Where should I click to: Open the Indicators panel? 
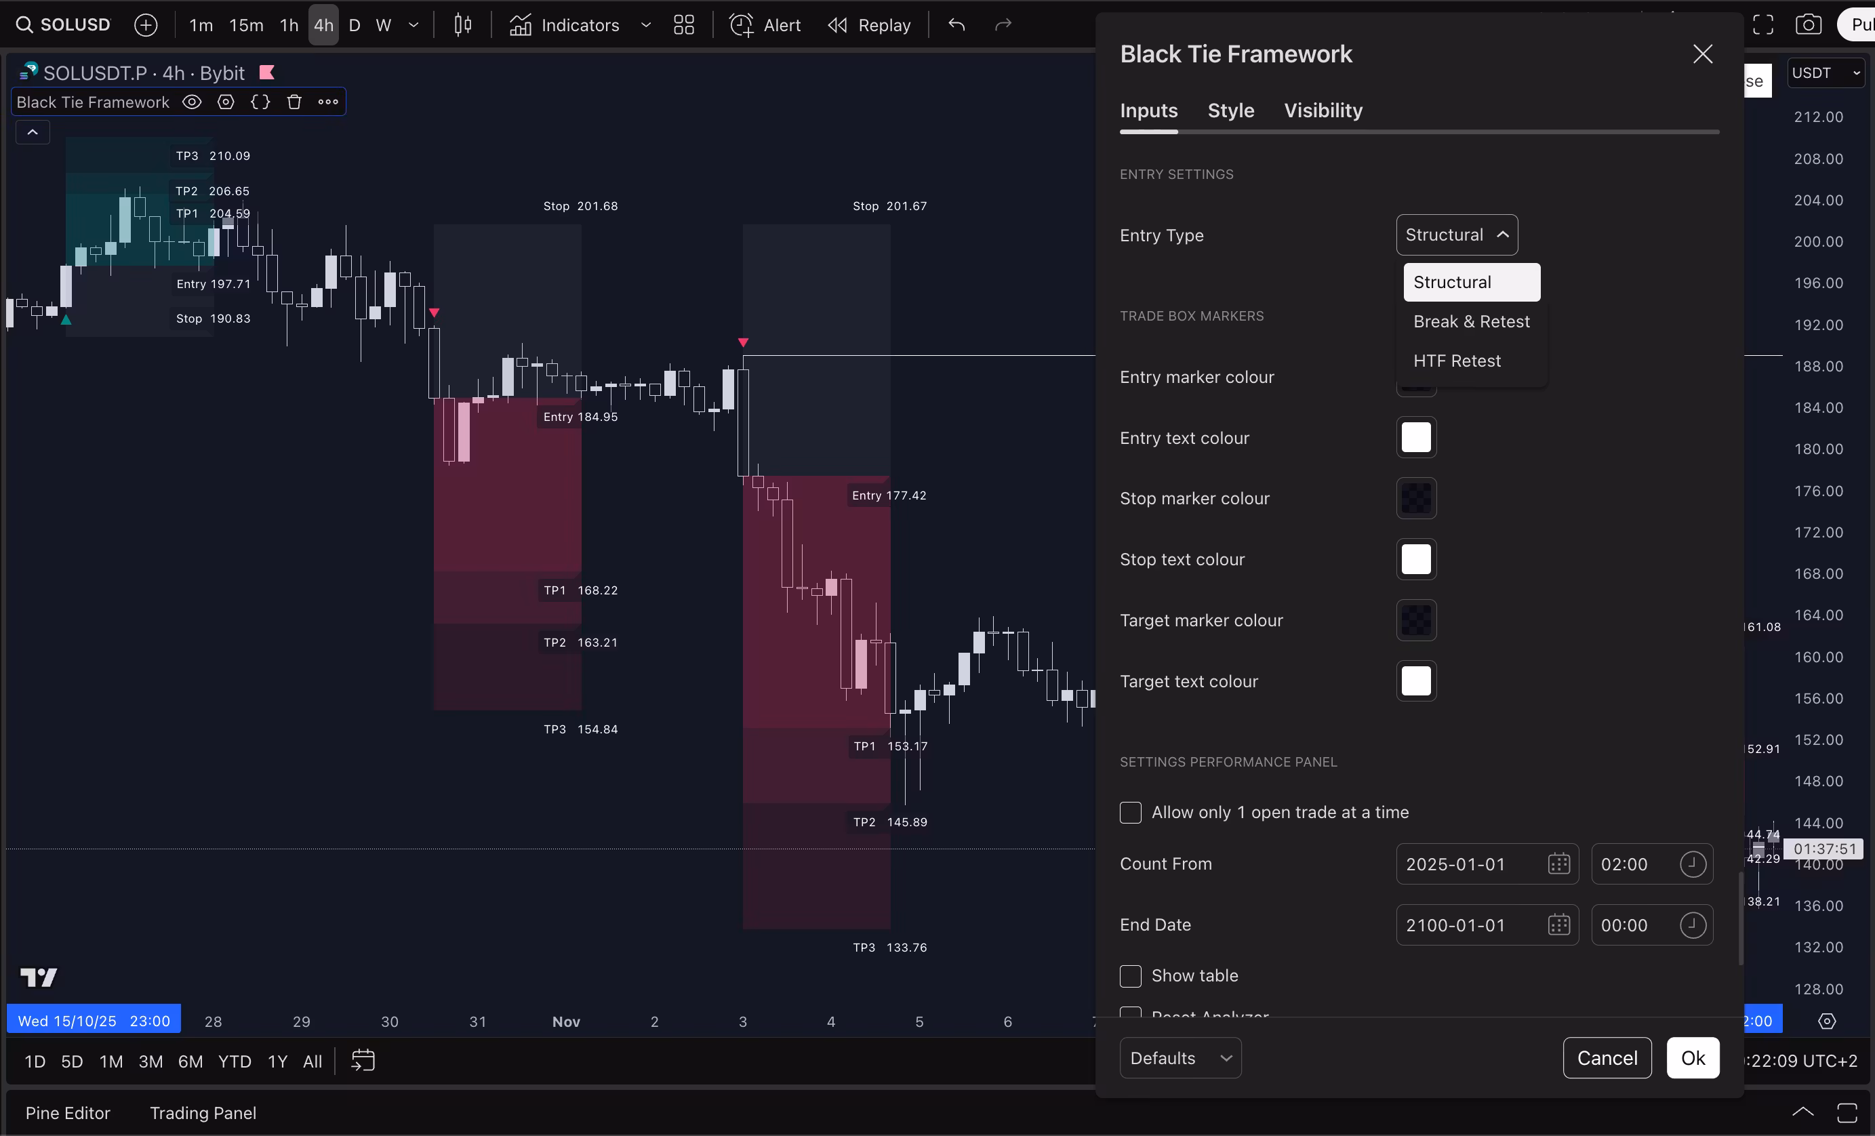pos(564,25)
